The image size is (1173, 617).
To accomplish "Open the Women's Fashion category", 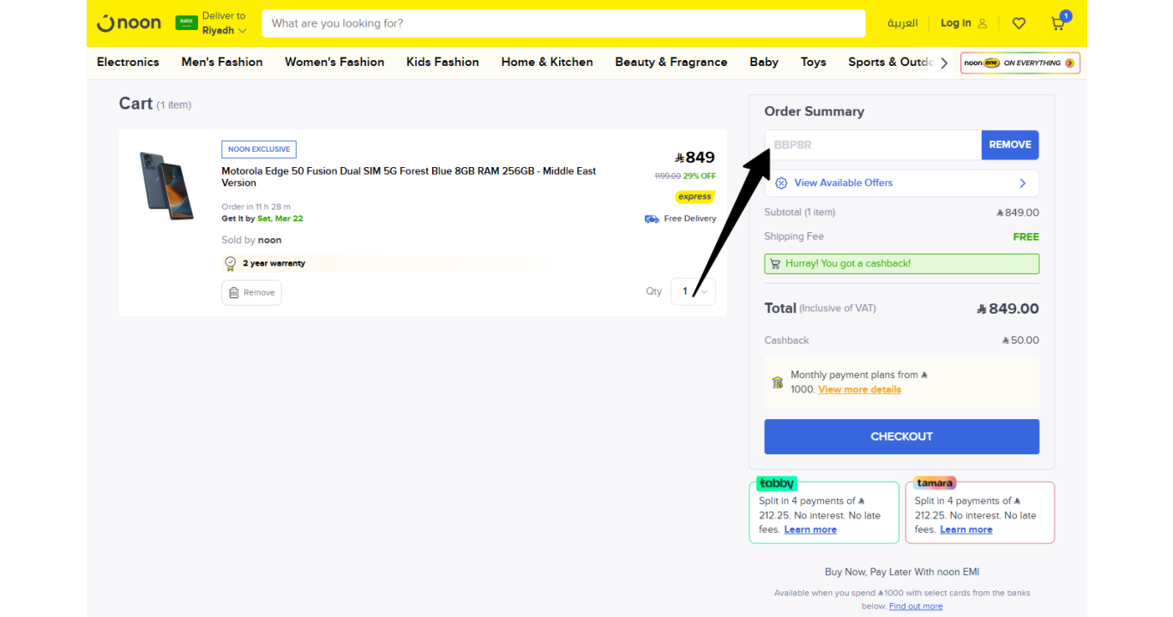I will click(334, 62).
